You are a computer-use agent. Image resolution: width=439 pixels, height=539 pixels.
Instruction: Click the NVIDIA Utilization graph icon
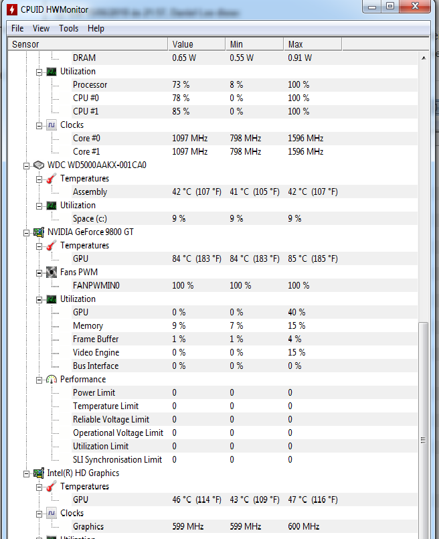tap(52, 299)
